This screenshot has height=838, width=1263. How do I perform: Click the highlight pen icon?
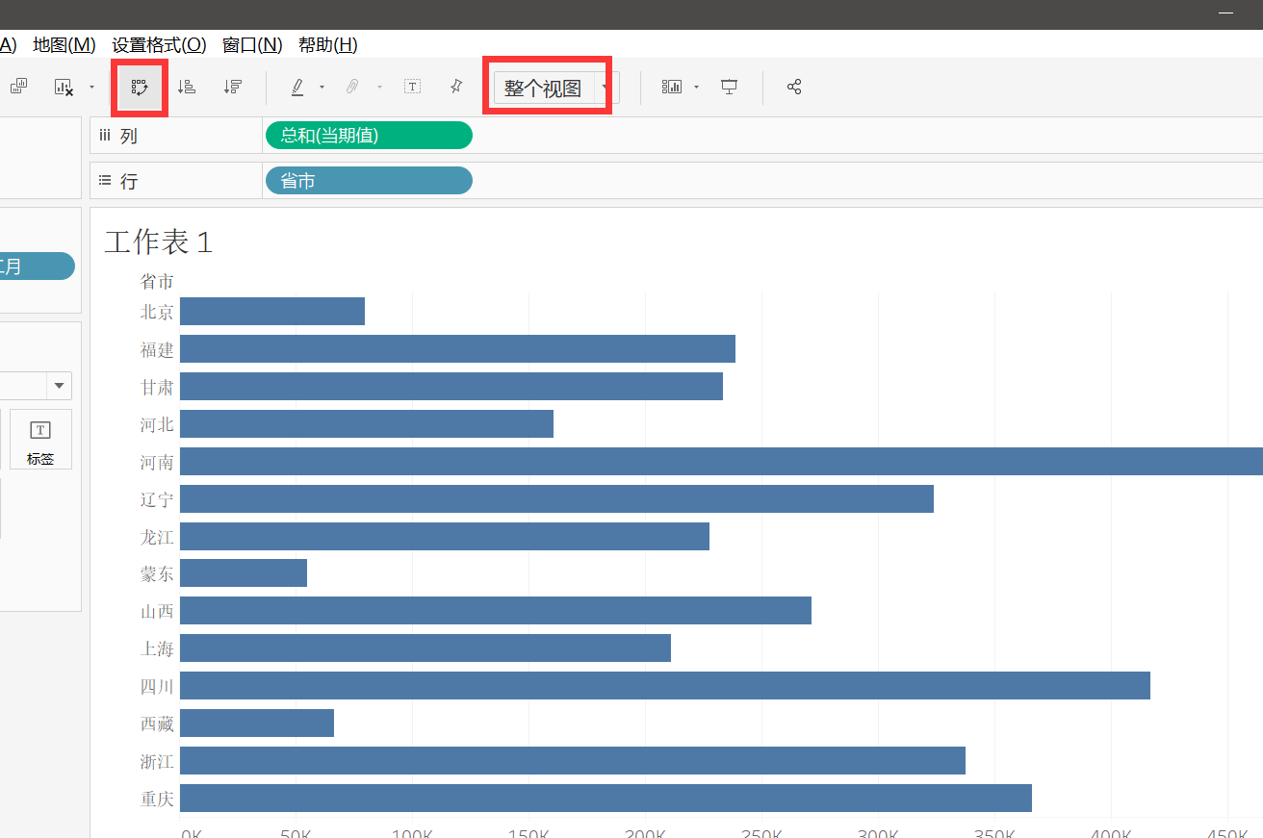coord(297,87)
